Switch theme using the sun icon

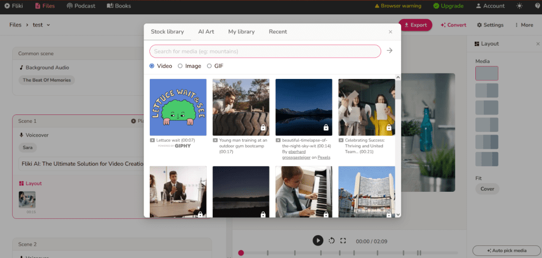(x=518, y=6)
